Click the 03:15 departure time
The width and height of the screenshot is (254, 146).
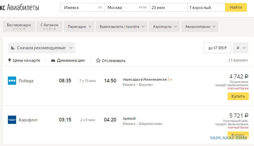coord(65,120)
